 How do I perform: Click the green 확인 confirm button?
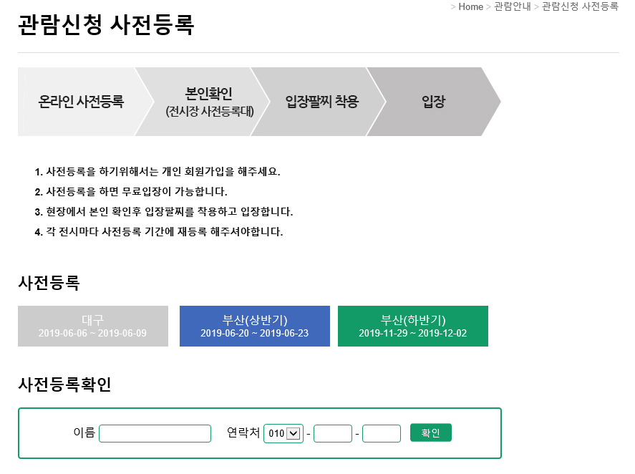point(431,432)
